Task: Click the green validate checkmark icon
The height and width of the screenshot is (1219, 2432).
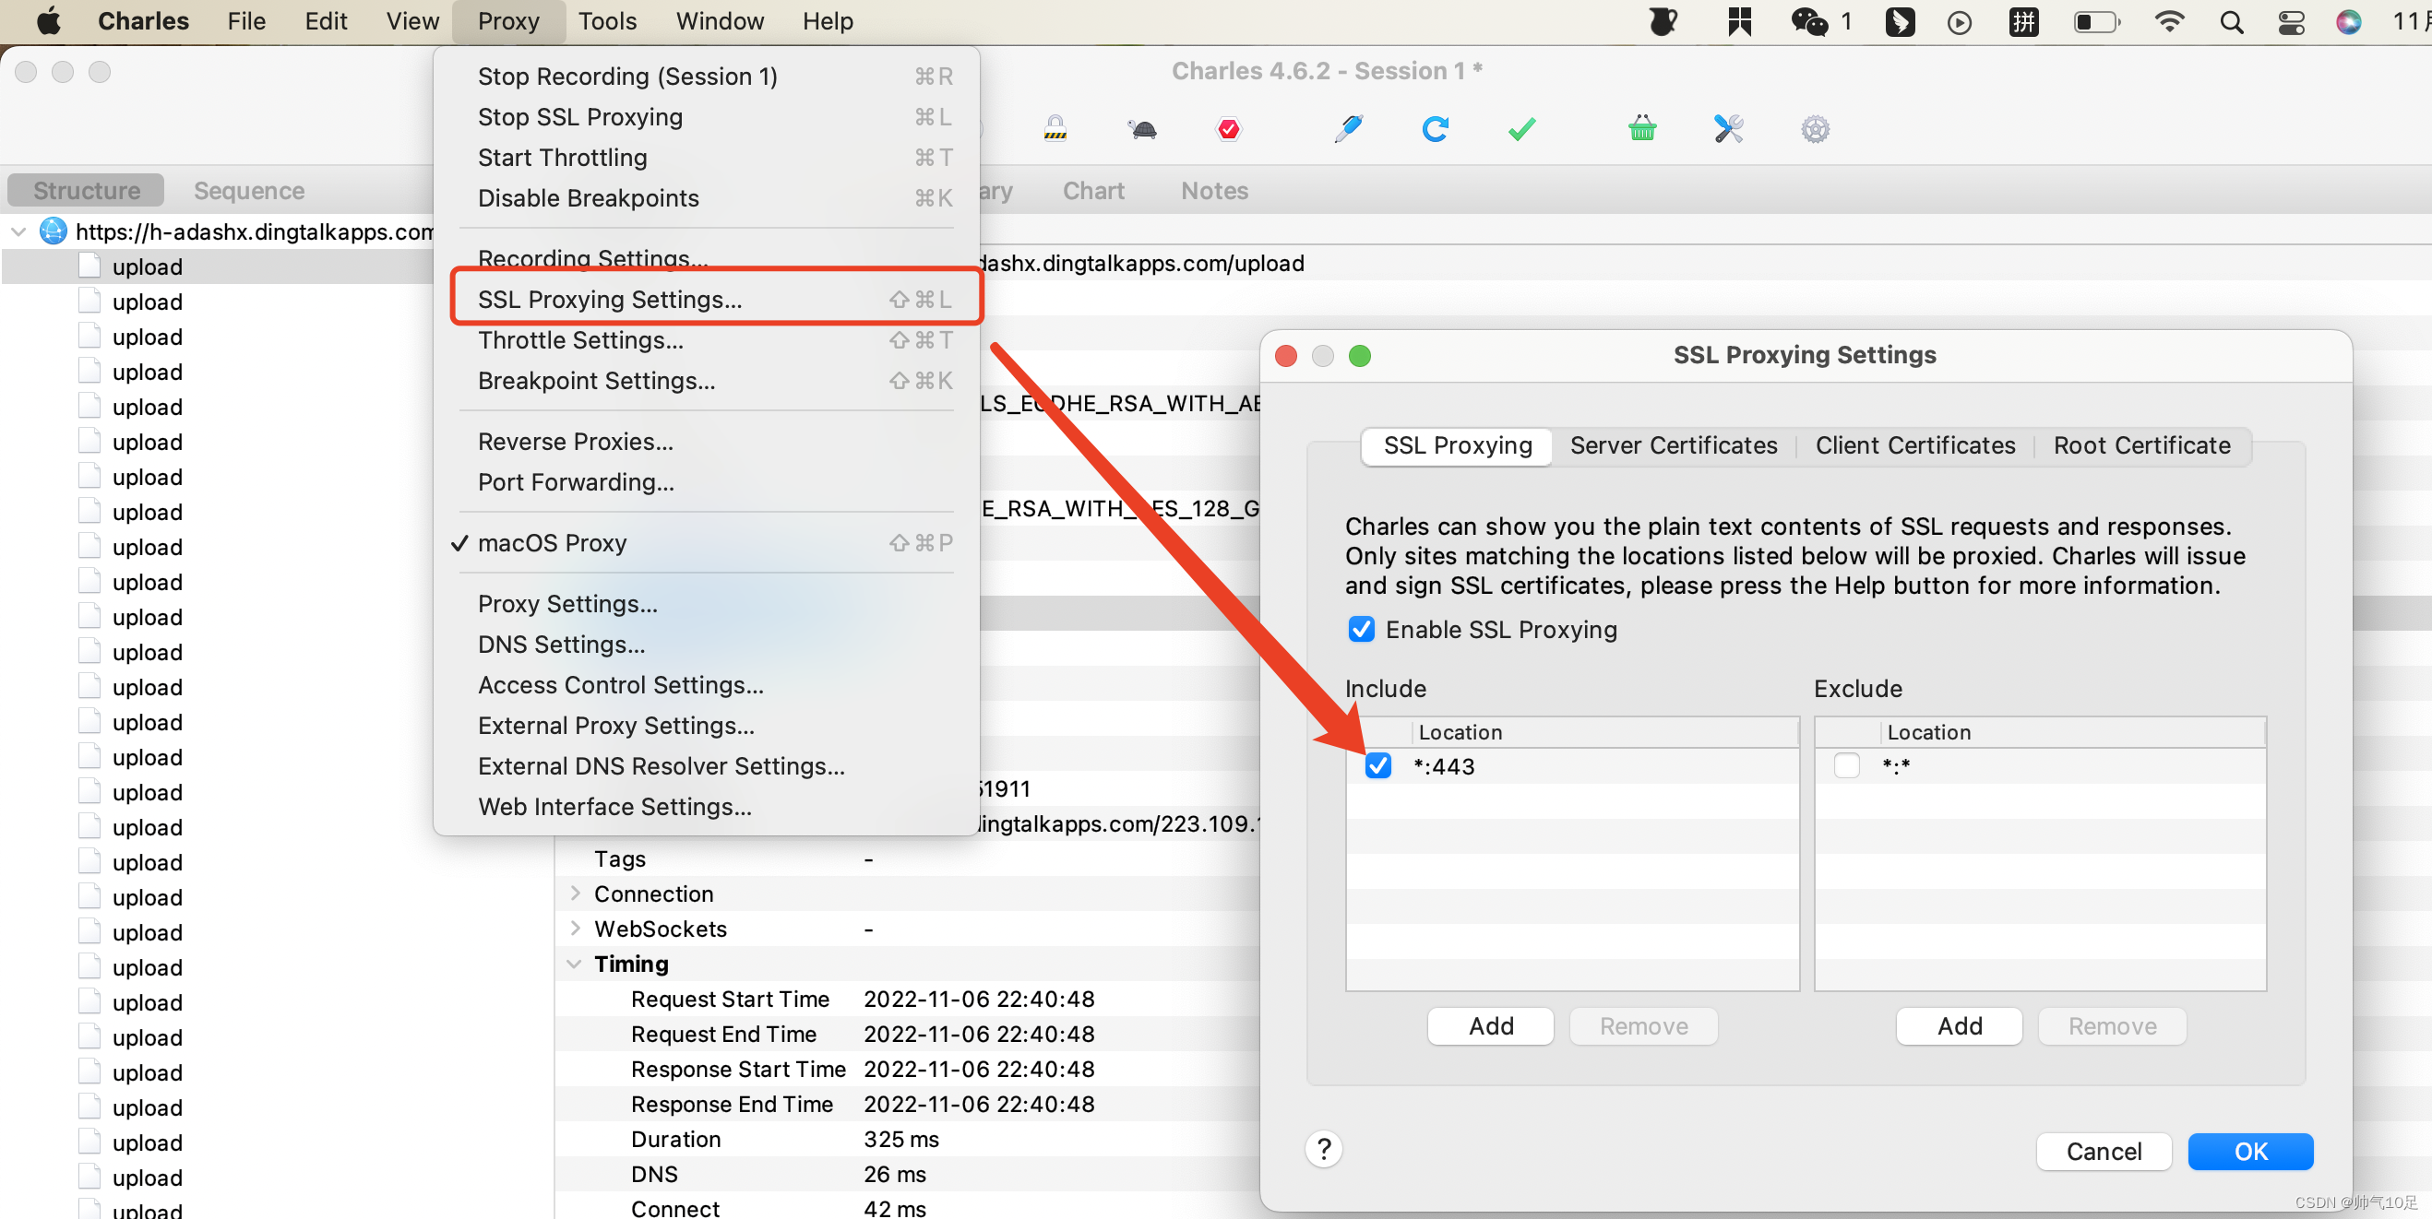Action: point(1522,128)
